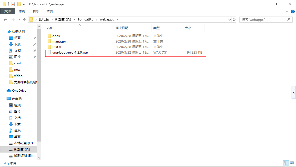Click Properties icon in quick access toolbar
Image resolution: width=296 pixels, height=167 pixels.
point(13,4)
